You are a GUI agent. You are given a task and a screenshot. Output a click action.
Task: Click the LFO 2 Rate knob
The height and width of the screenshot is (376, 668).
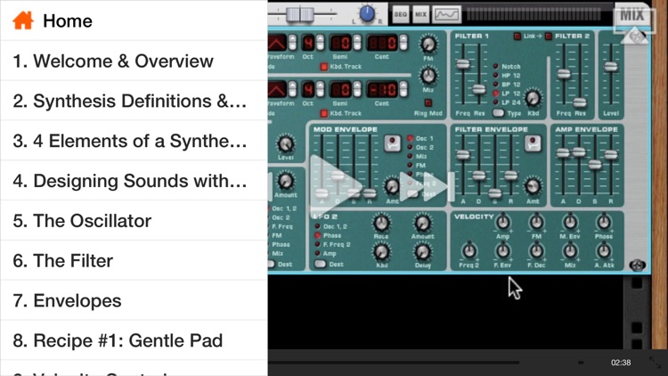coord(381,223)
